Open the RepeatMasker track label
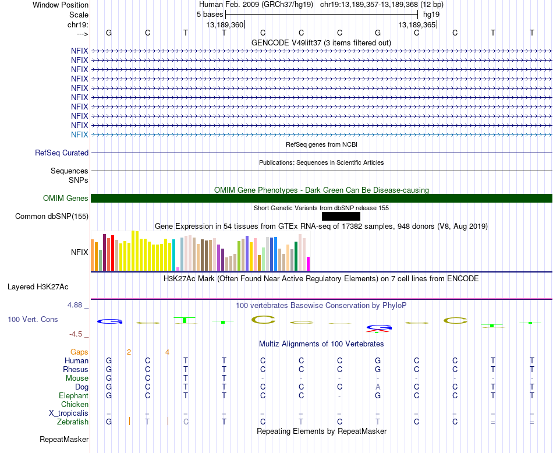The image size is (553, 453). pos(64,439)
